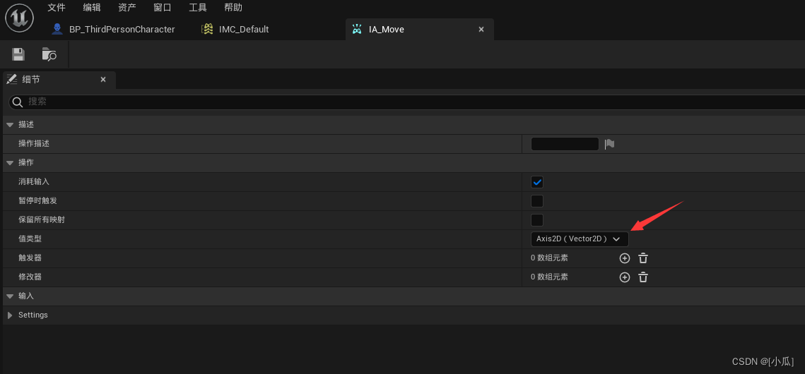Close the IA_Move tab
The width and height of the screenshot is (805, 374).
pyautogui.click(x=481, y=29)
